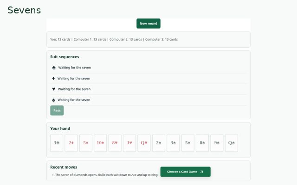The width and height of the screenshot is (297, 185).
Task: Select the 3 of clubs card
Action: [57, 143]
